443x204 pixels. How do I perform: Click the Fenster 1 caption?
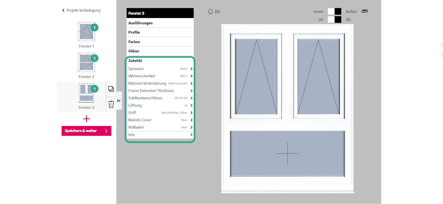pyautogui.click(x=87, y=46)
